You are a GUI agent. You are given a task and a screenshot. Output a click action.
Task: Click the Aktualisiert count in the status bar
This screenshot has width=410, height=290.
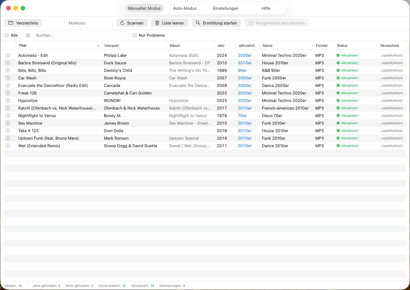(x=143, y=286)
